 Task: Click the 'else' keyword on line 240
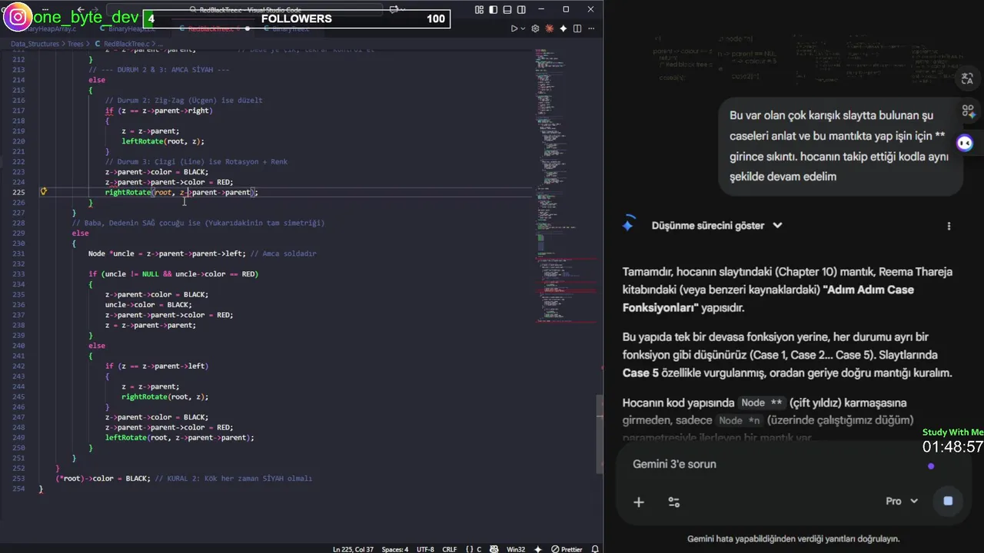pos(97,346)
